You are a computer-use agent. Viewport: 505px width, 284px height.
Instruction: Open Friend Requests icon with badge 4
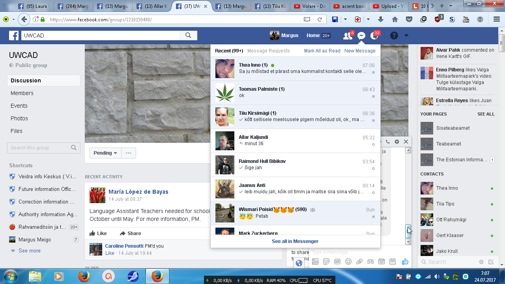pos(348,35)
